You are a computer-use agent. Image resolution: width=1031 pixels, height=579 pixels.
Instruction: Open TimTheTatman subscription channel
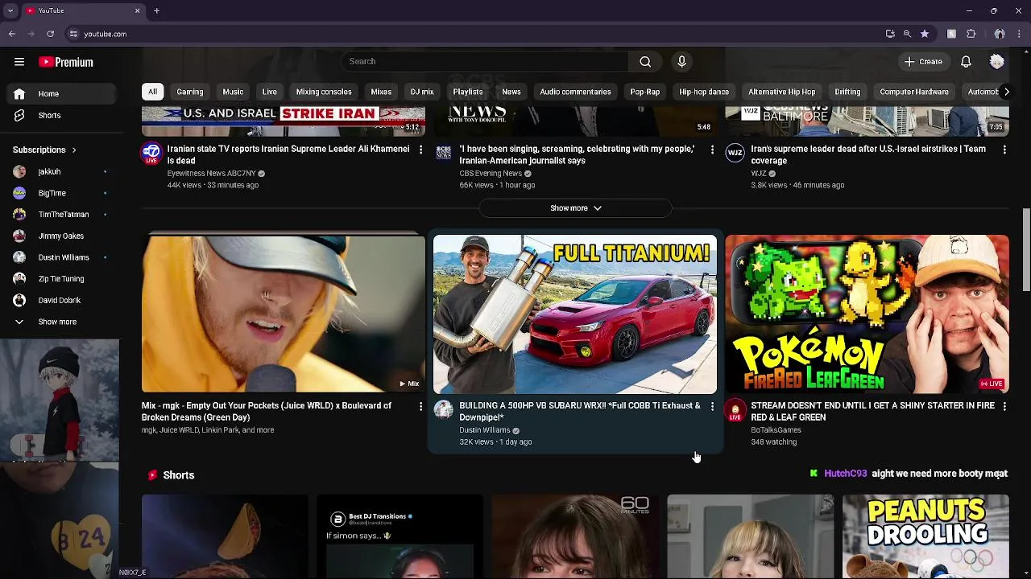(x=60, y=215)
